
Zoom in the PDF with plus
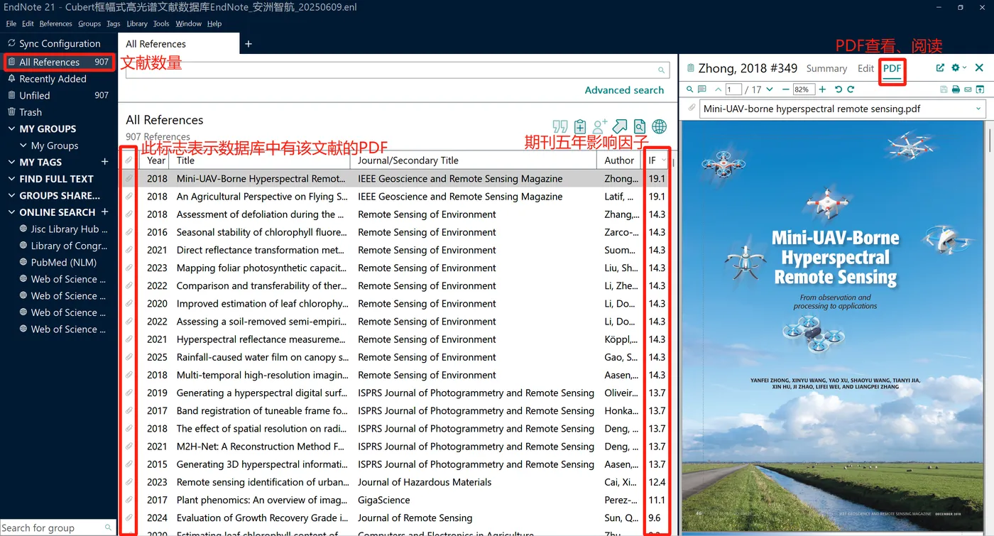(x=822, y=89)
